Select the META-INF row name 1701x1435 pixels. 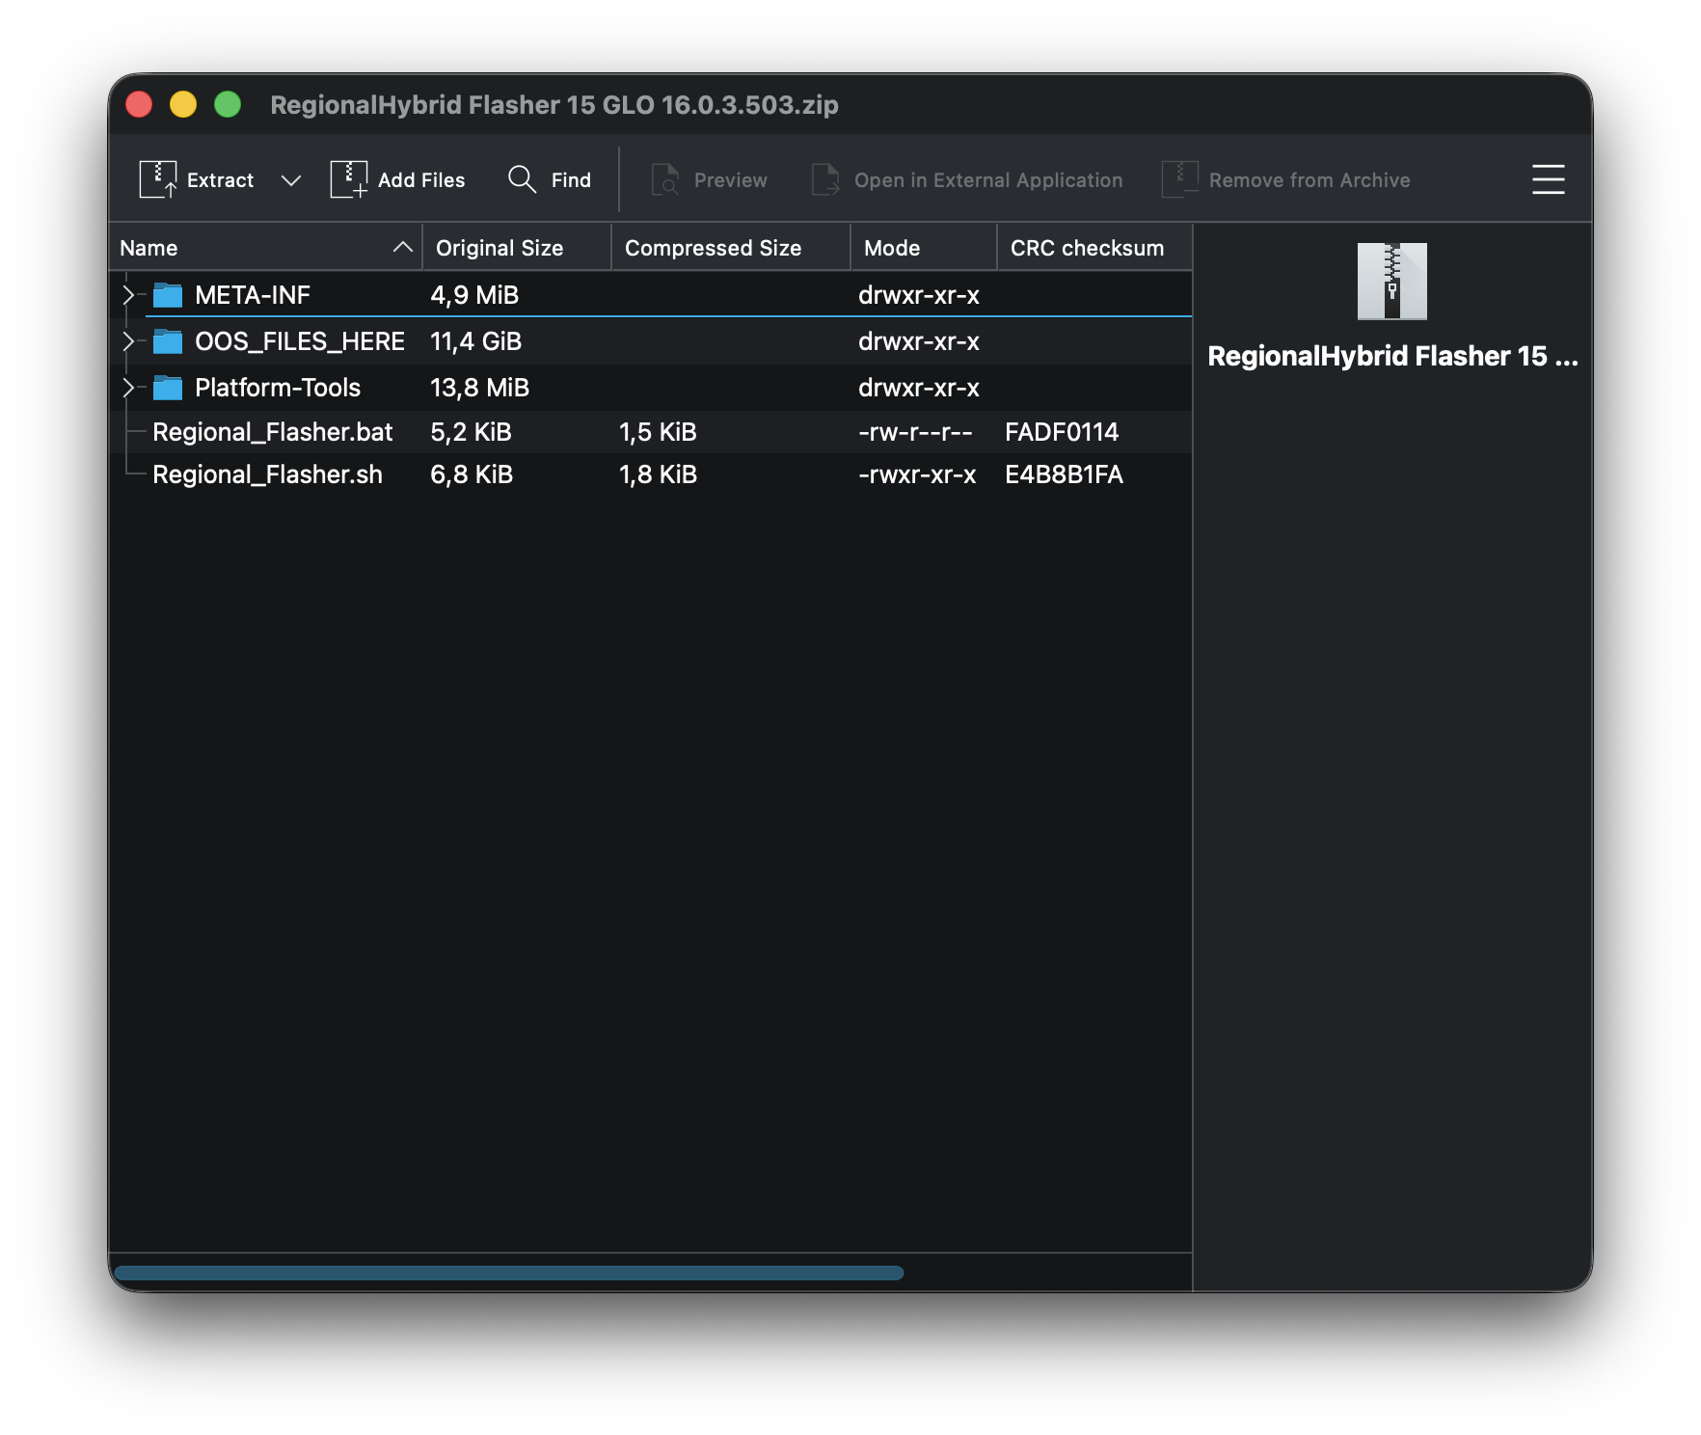point(253,295)
